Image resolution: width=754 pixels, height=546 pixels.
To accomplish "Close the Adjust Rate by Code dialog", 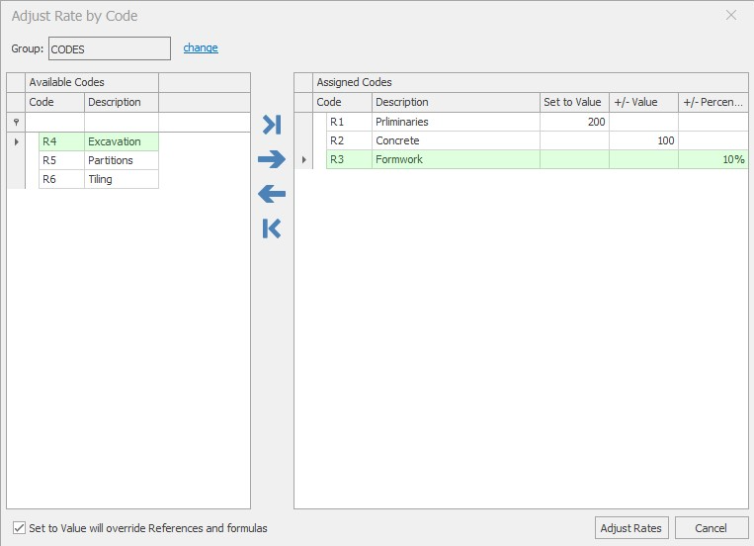I will pyautogui.click(x=731, y=15).
